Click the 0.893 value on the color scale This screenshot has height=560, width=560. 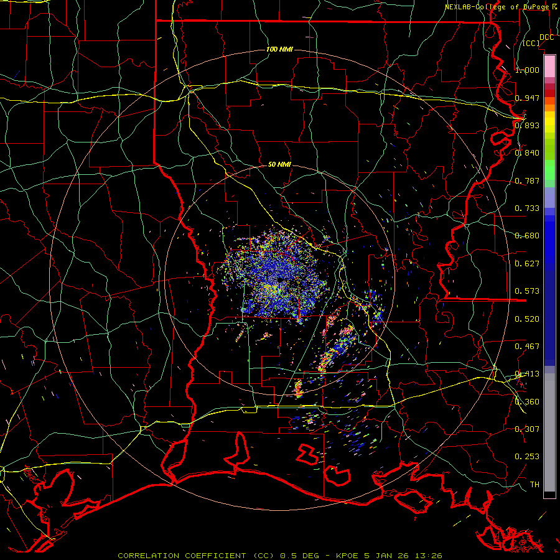(527, 125)
